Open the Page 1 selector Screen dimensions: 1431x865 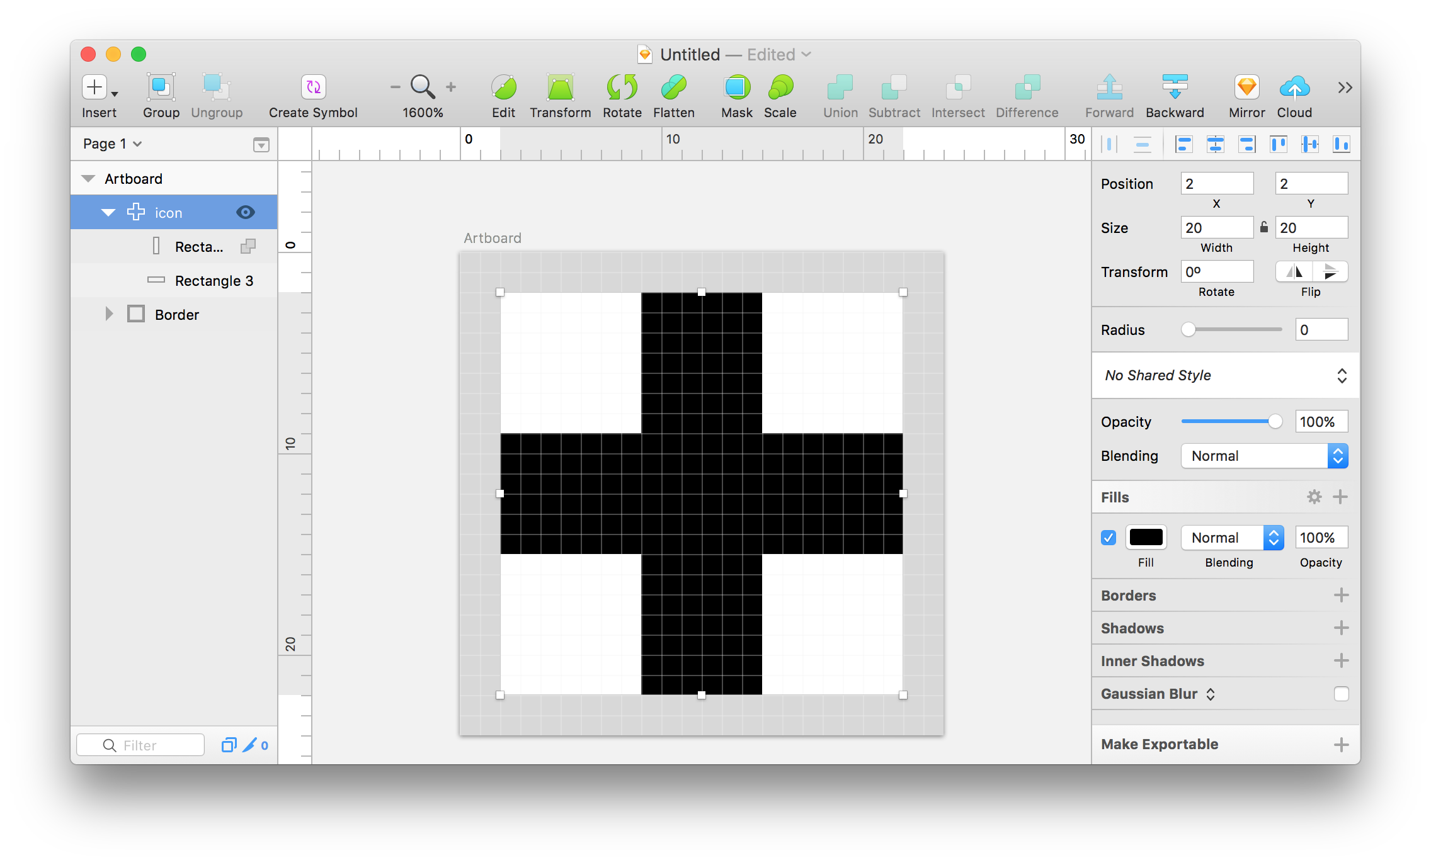pyautogui.click(x=112, y=143)
